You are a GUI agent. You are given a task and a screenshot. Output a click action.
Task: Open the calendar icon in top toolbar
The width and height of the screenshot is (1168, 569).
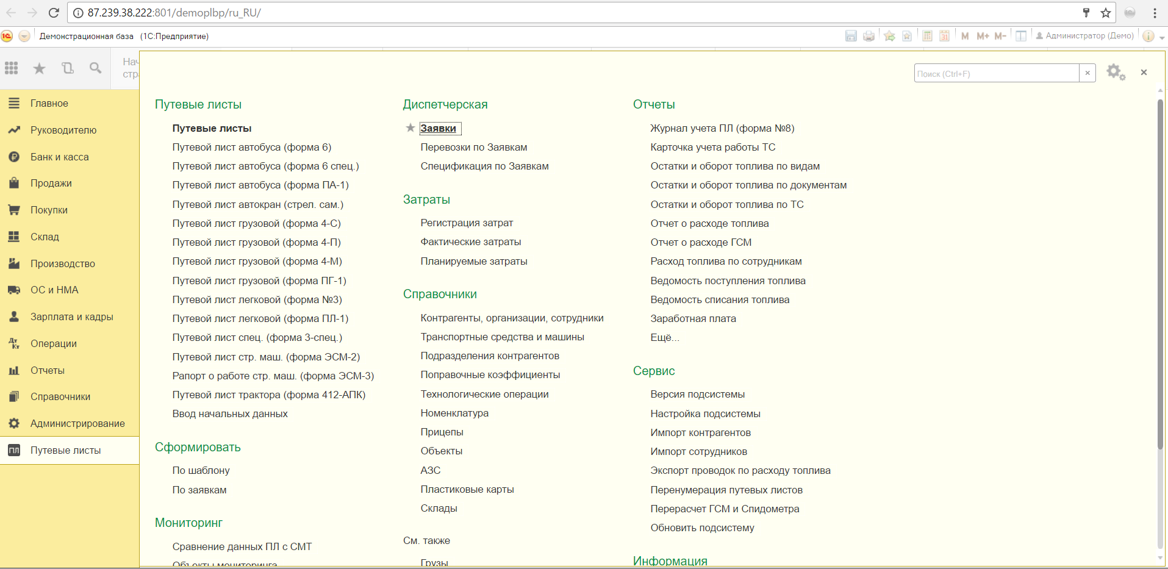(x=944, y=36)
